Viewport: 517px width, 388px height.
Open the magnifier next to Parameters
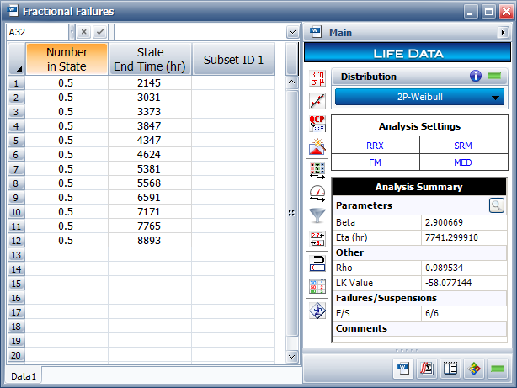498,205
